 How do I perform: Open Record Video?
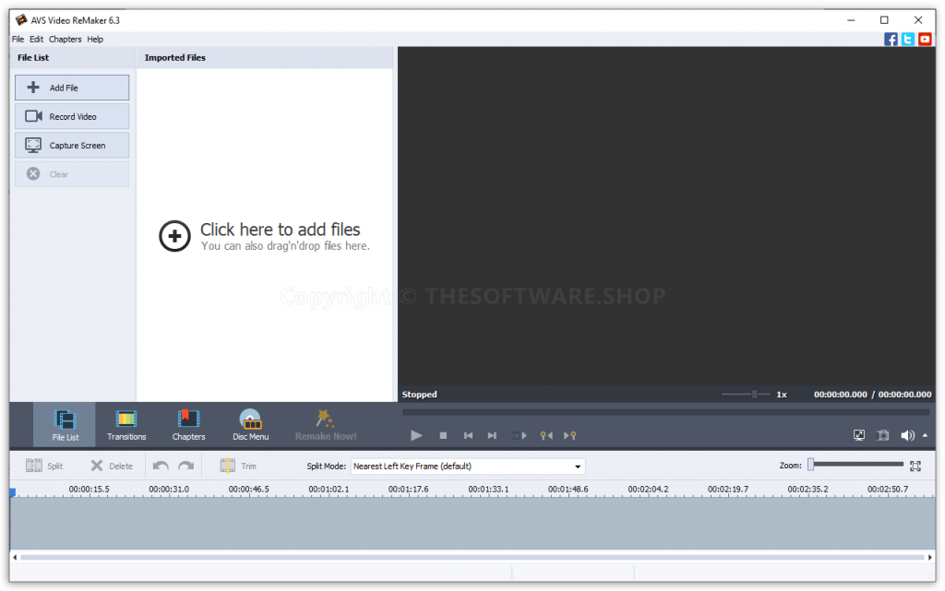(72, 116)
